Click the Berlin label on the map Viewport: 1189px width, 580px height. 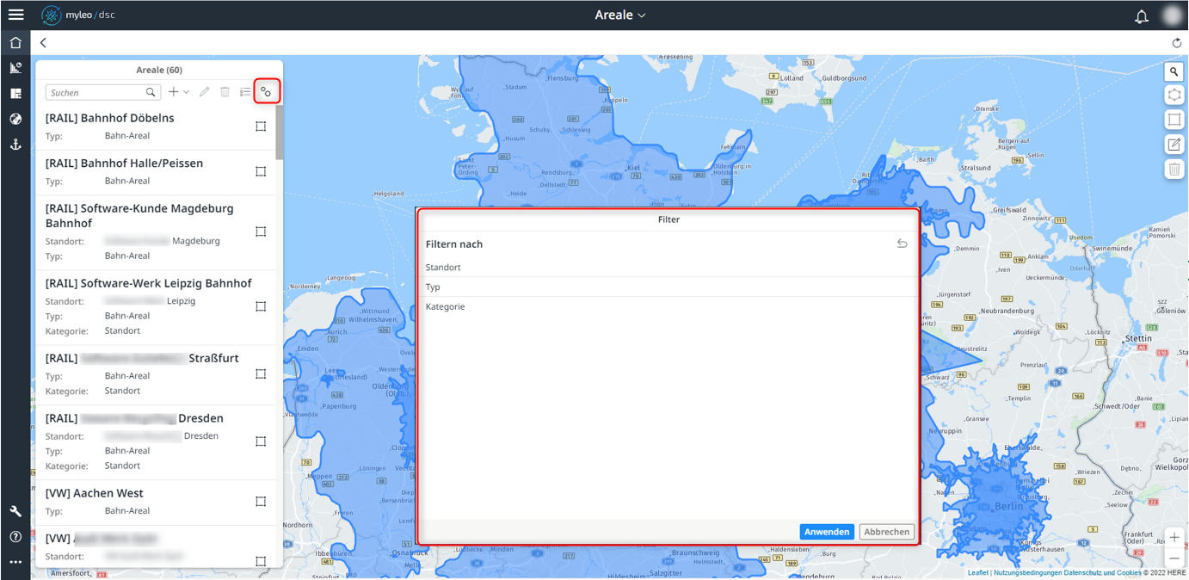1008,506
